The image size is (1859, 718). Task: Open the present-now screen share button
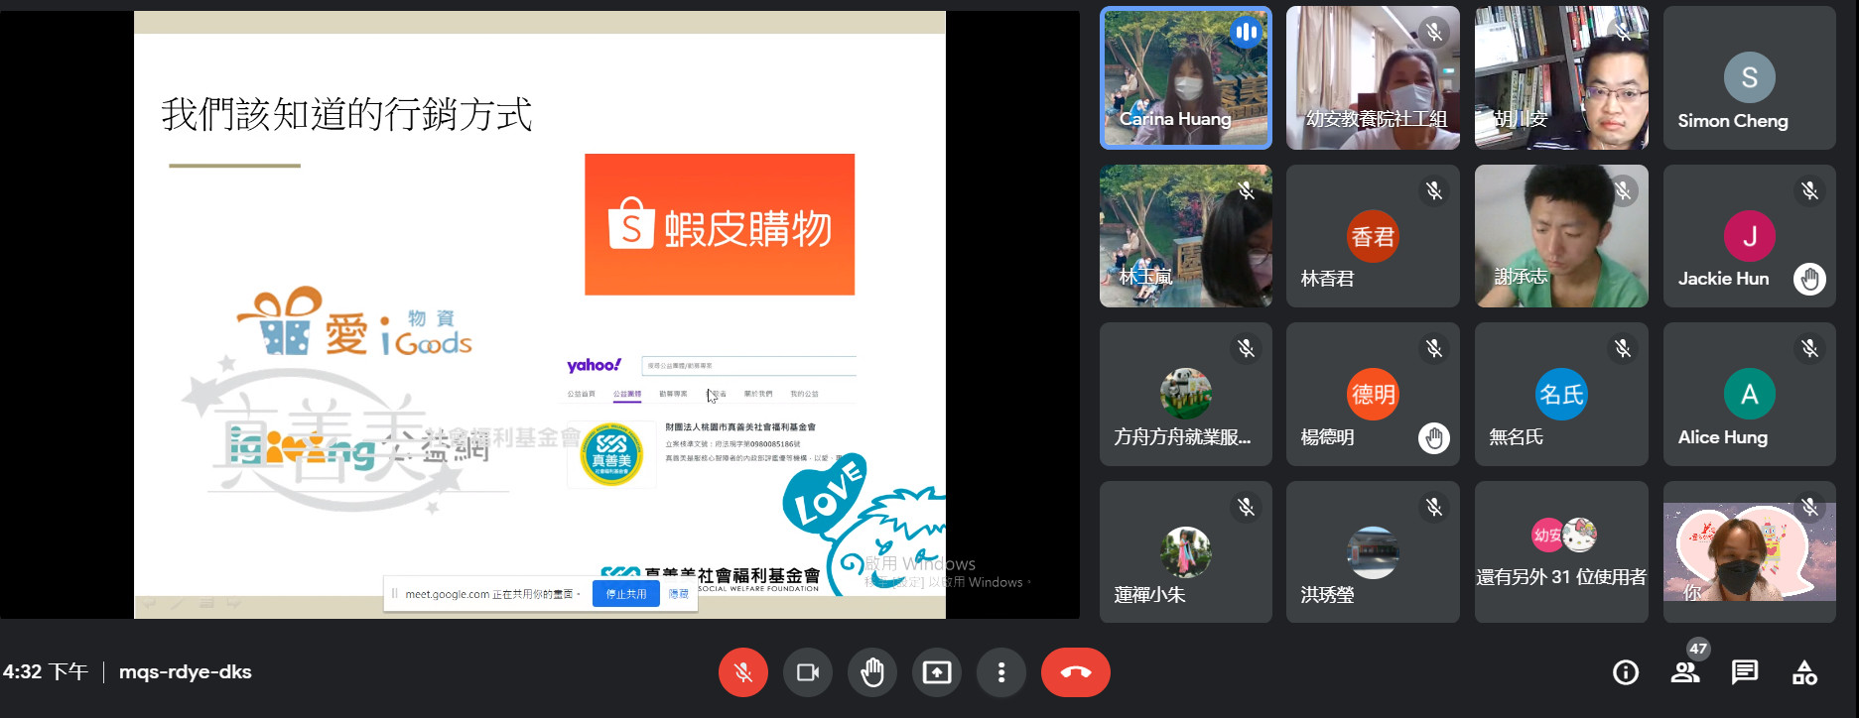click(x=937, y=672)
